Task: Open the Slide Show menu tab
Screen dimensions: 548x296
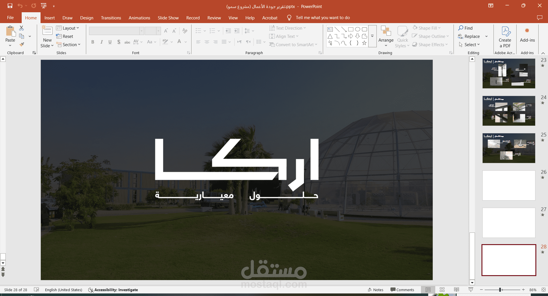Action: point(168,18)
